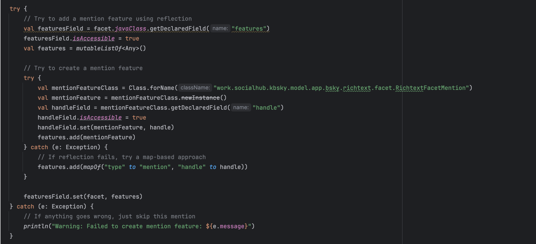
Task: Click the javaClass property reference
Action: click(131, 29)
